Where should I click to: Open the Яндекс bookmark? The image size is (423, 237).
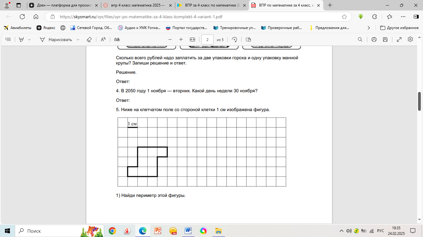pos(46,28)
